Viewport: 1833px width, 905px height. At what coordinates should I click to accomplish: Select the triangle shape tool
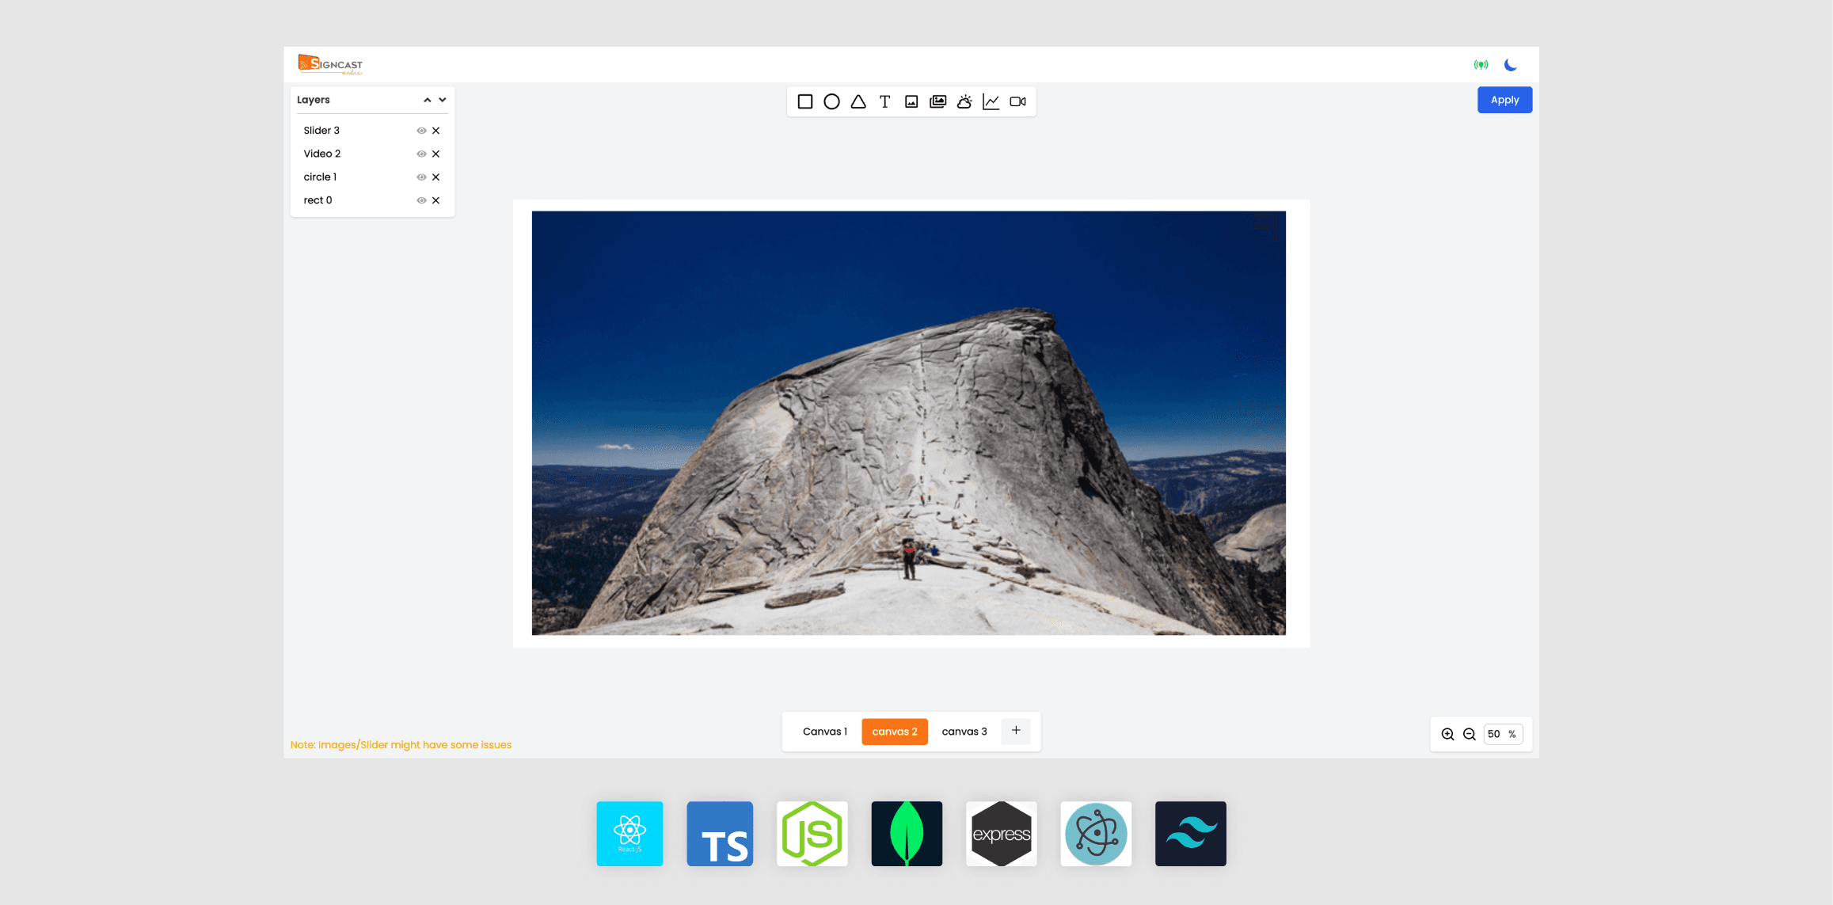(858, 101)
